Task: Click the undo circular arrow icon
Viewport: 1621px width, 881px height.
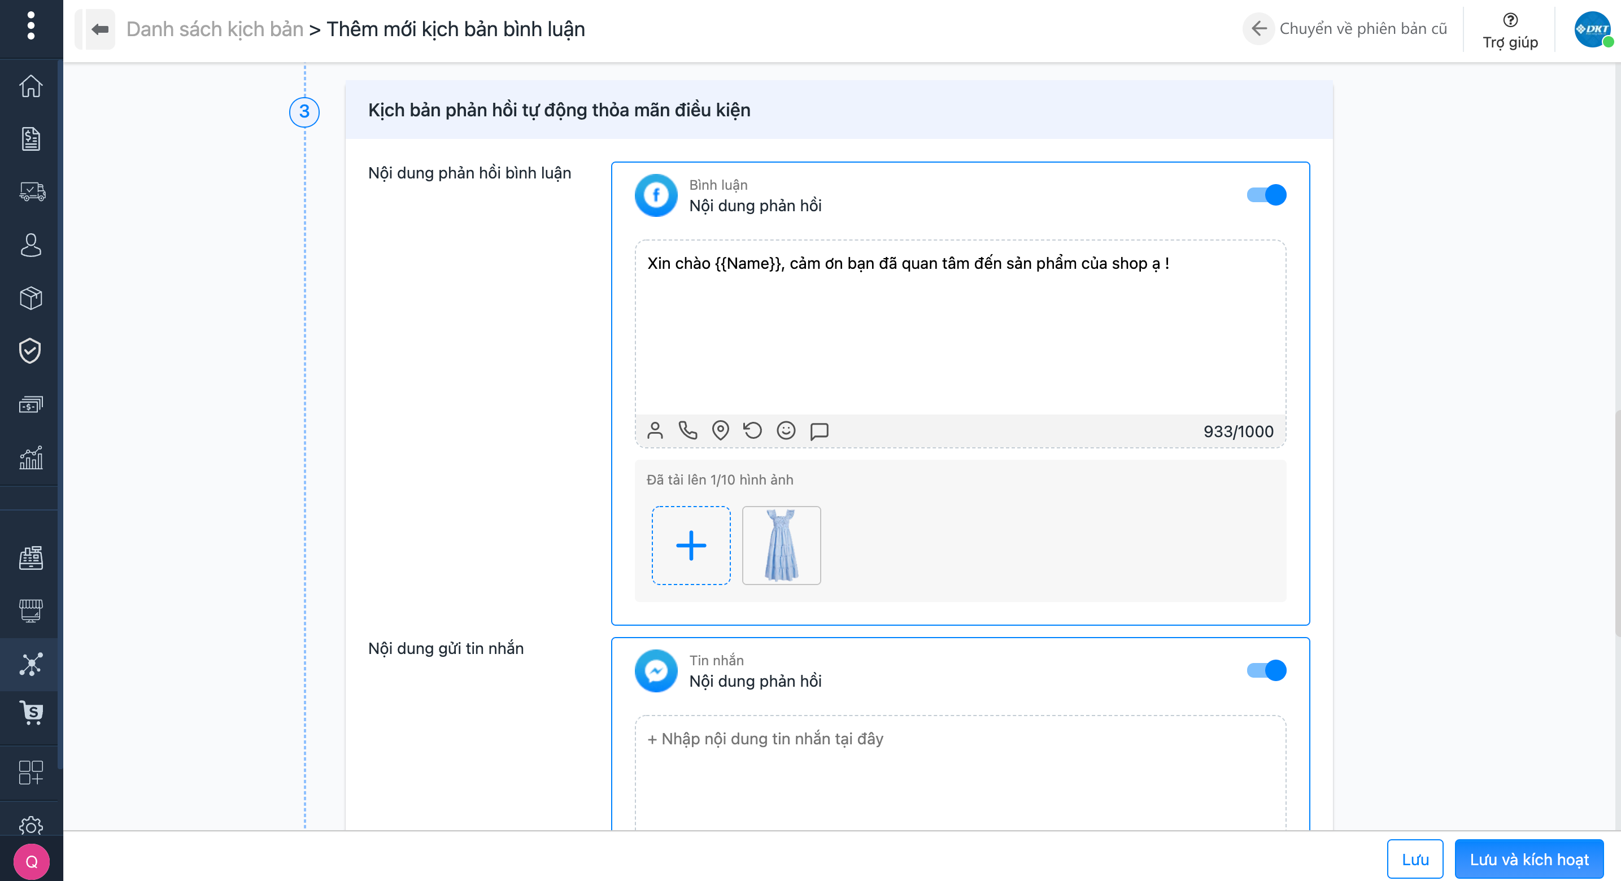Action: pos(752,431)
